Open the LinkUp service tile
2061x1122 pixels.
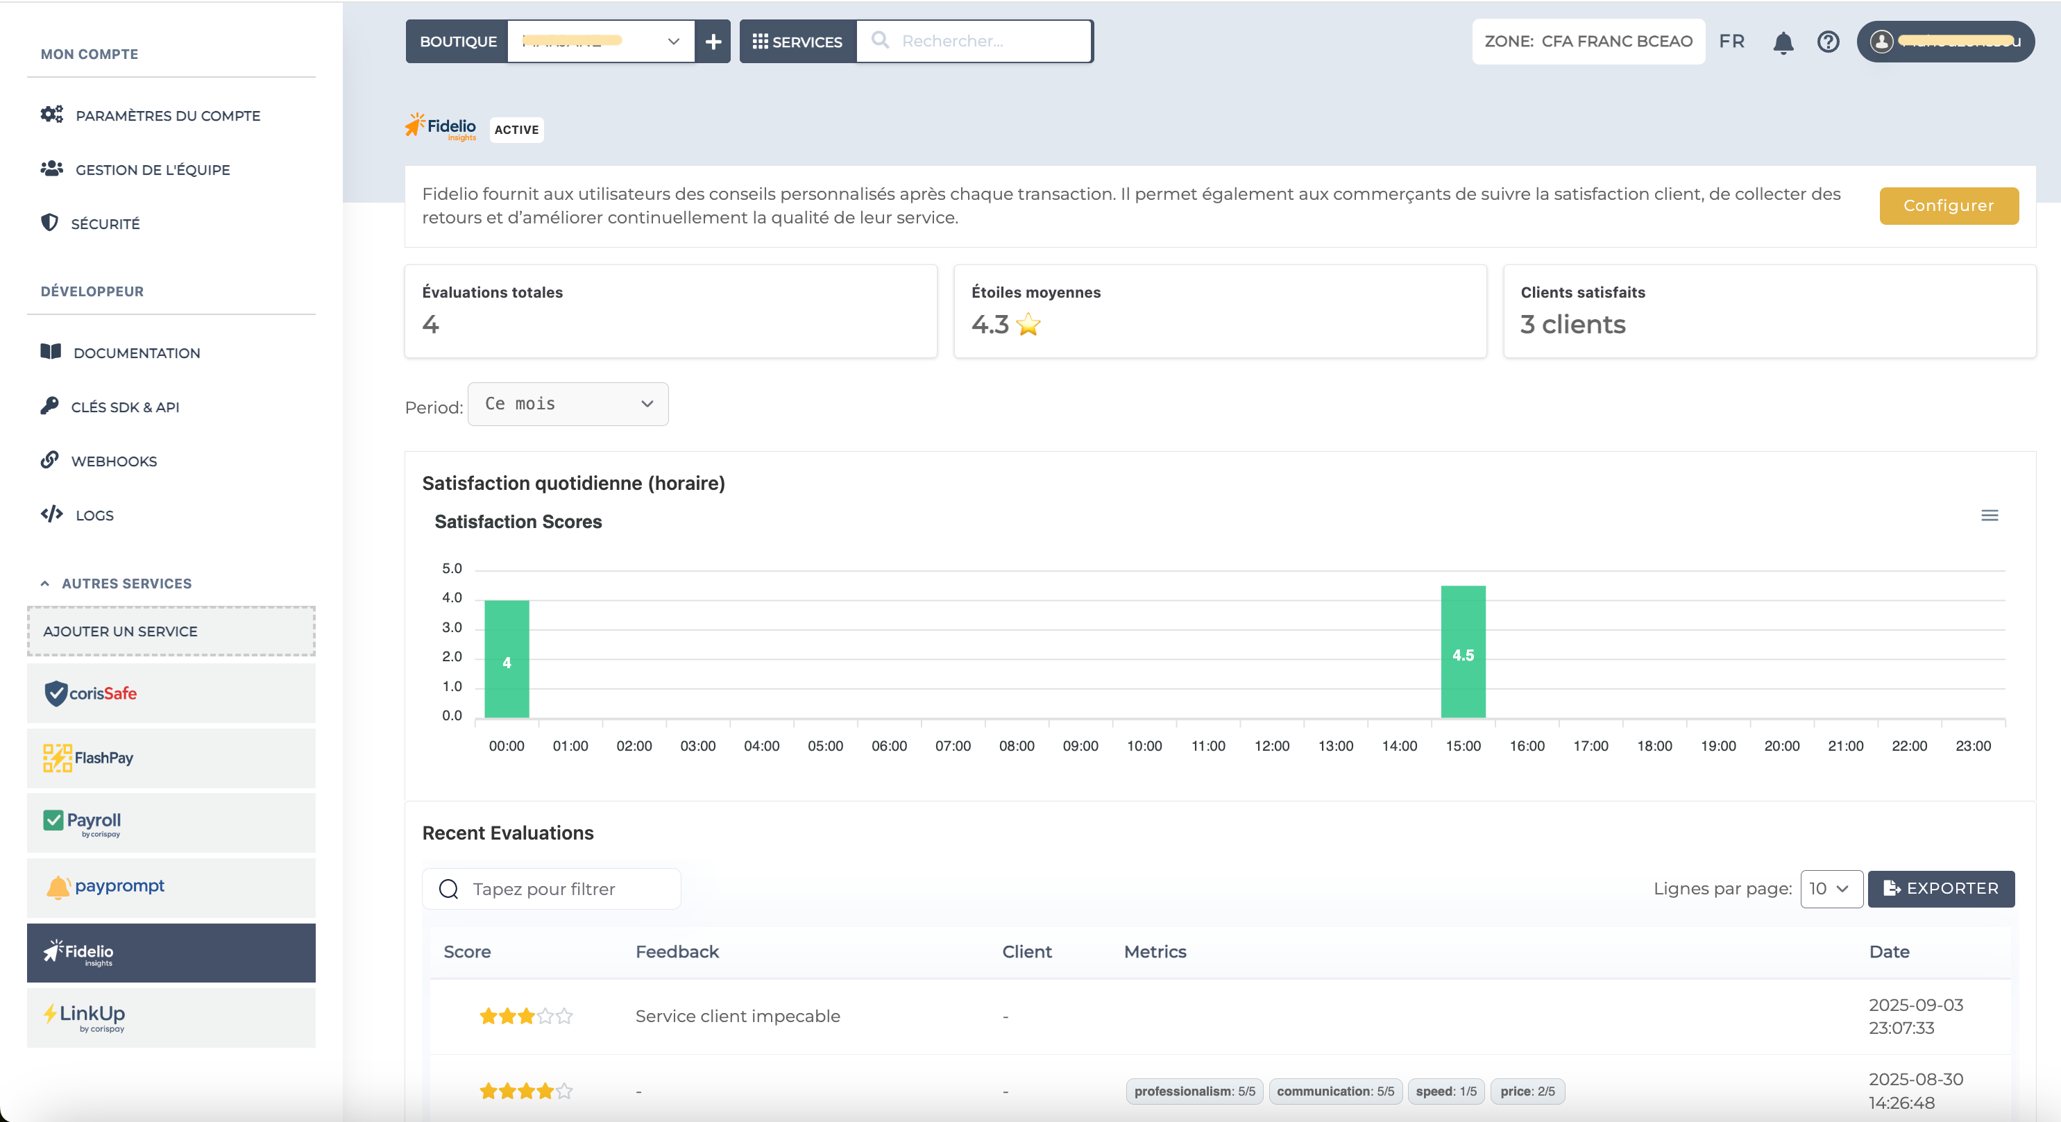click(x=171, y=1017)
